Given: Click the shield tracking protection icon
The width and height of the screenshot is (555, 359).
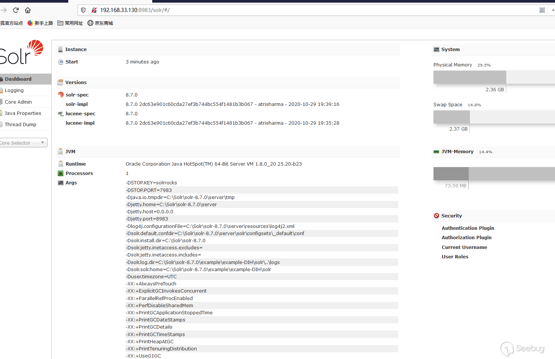Looking at the screenshot, I should click(x=84, y=10).
